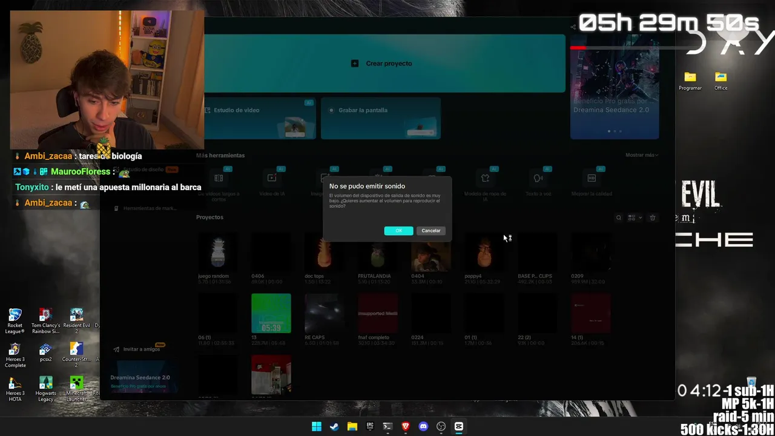Open the long-to-short videos AI tool
The image size is (775, 436).
click(x=219, y=183)
